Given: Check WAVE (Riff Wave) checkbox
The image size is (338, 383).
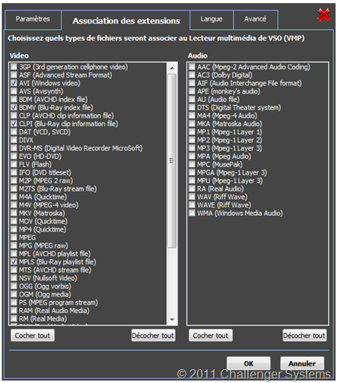Looking at the screenshot, I should point(192,205).
